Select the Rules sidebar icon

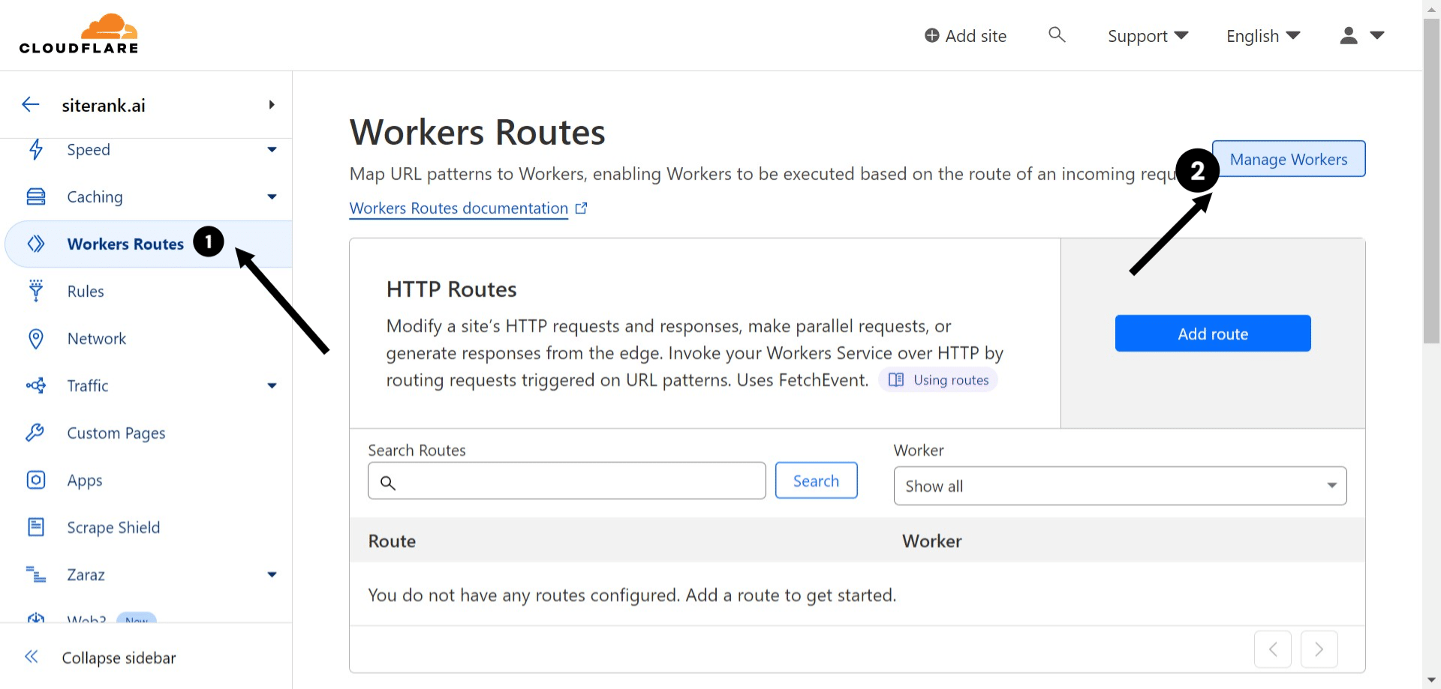coord(35,291)
